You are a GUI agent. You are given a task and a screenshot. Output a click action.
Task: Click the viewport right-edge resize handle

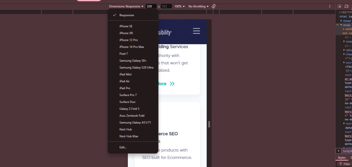pyautogui.click(x=209, y=124)
